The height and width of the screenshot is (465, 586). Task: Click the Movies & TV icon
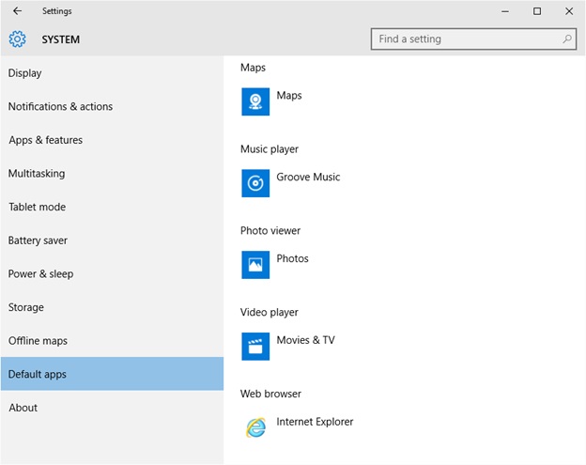pyautogui.click(x=255, y=346)
